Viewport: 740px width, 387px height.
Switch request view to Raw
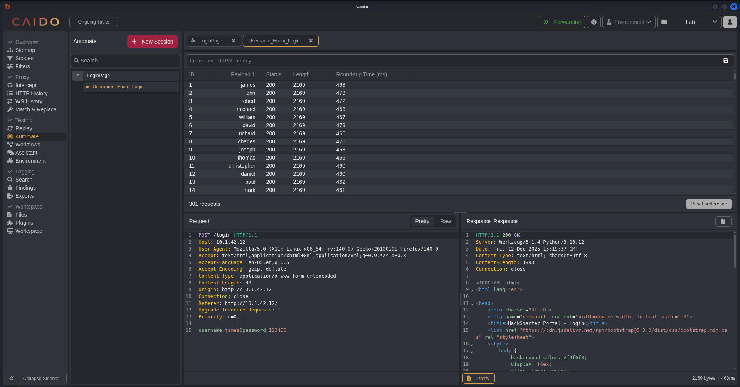tap(445, 221)
